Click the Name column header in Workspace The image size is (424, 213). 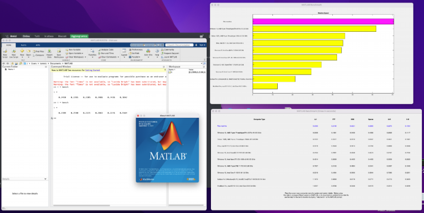coord(172,70)
